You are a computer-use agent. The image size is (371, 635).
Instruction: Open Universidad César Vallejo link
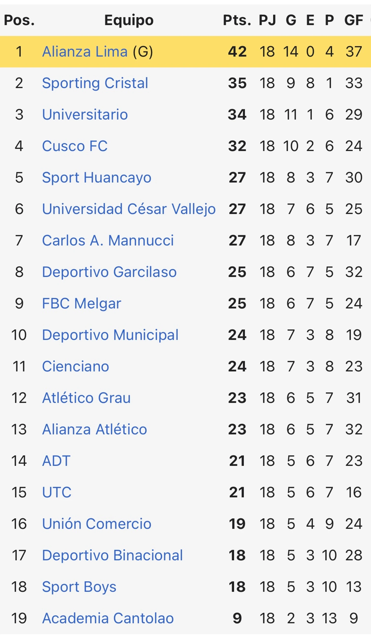click(129, 209)
